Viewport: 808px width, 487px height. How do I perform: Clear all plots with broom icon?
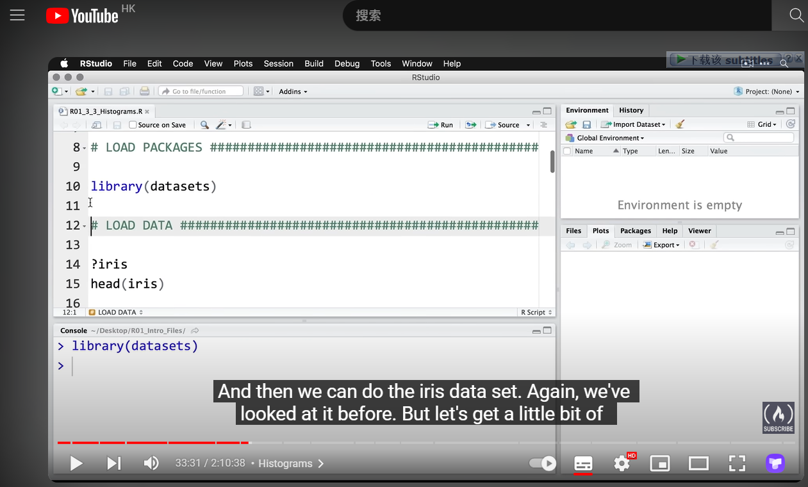[714, 245]
